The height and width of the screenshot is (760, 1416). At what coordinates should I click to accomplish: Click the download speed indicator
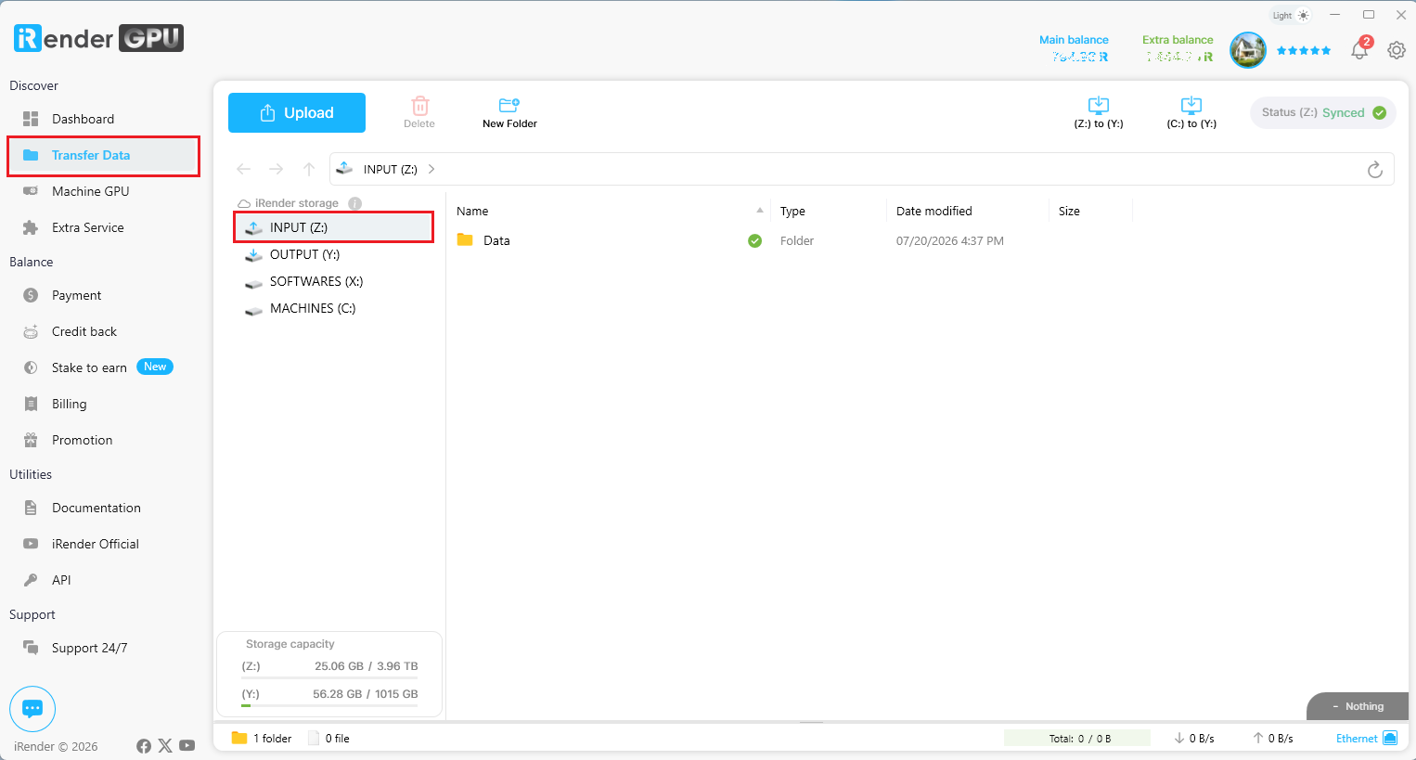click(x=1194, y=739)
